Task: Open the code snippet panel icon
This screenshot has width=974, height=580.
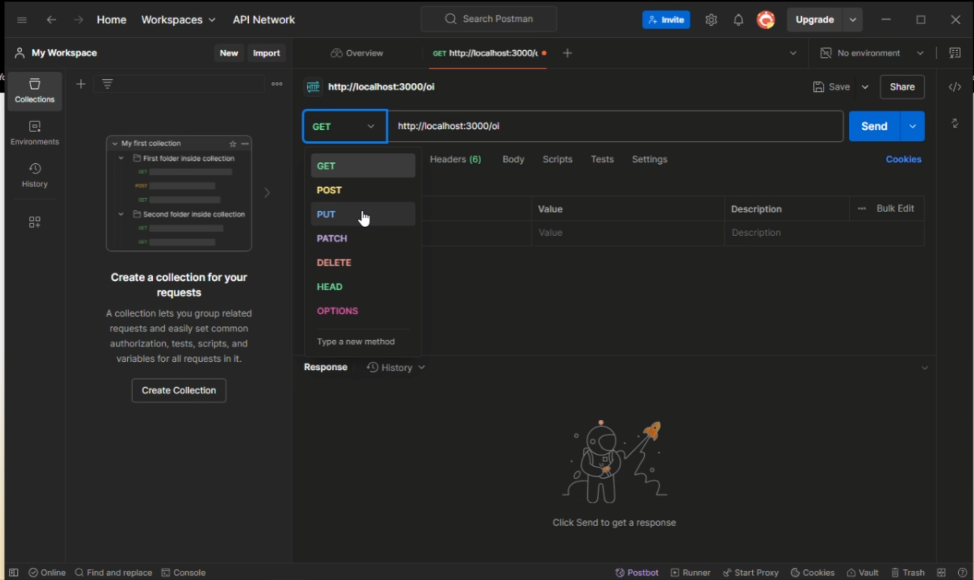Action: click(x=954, y=87)
